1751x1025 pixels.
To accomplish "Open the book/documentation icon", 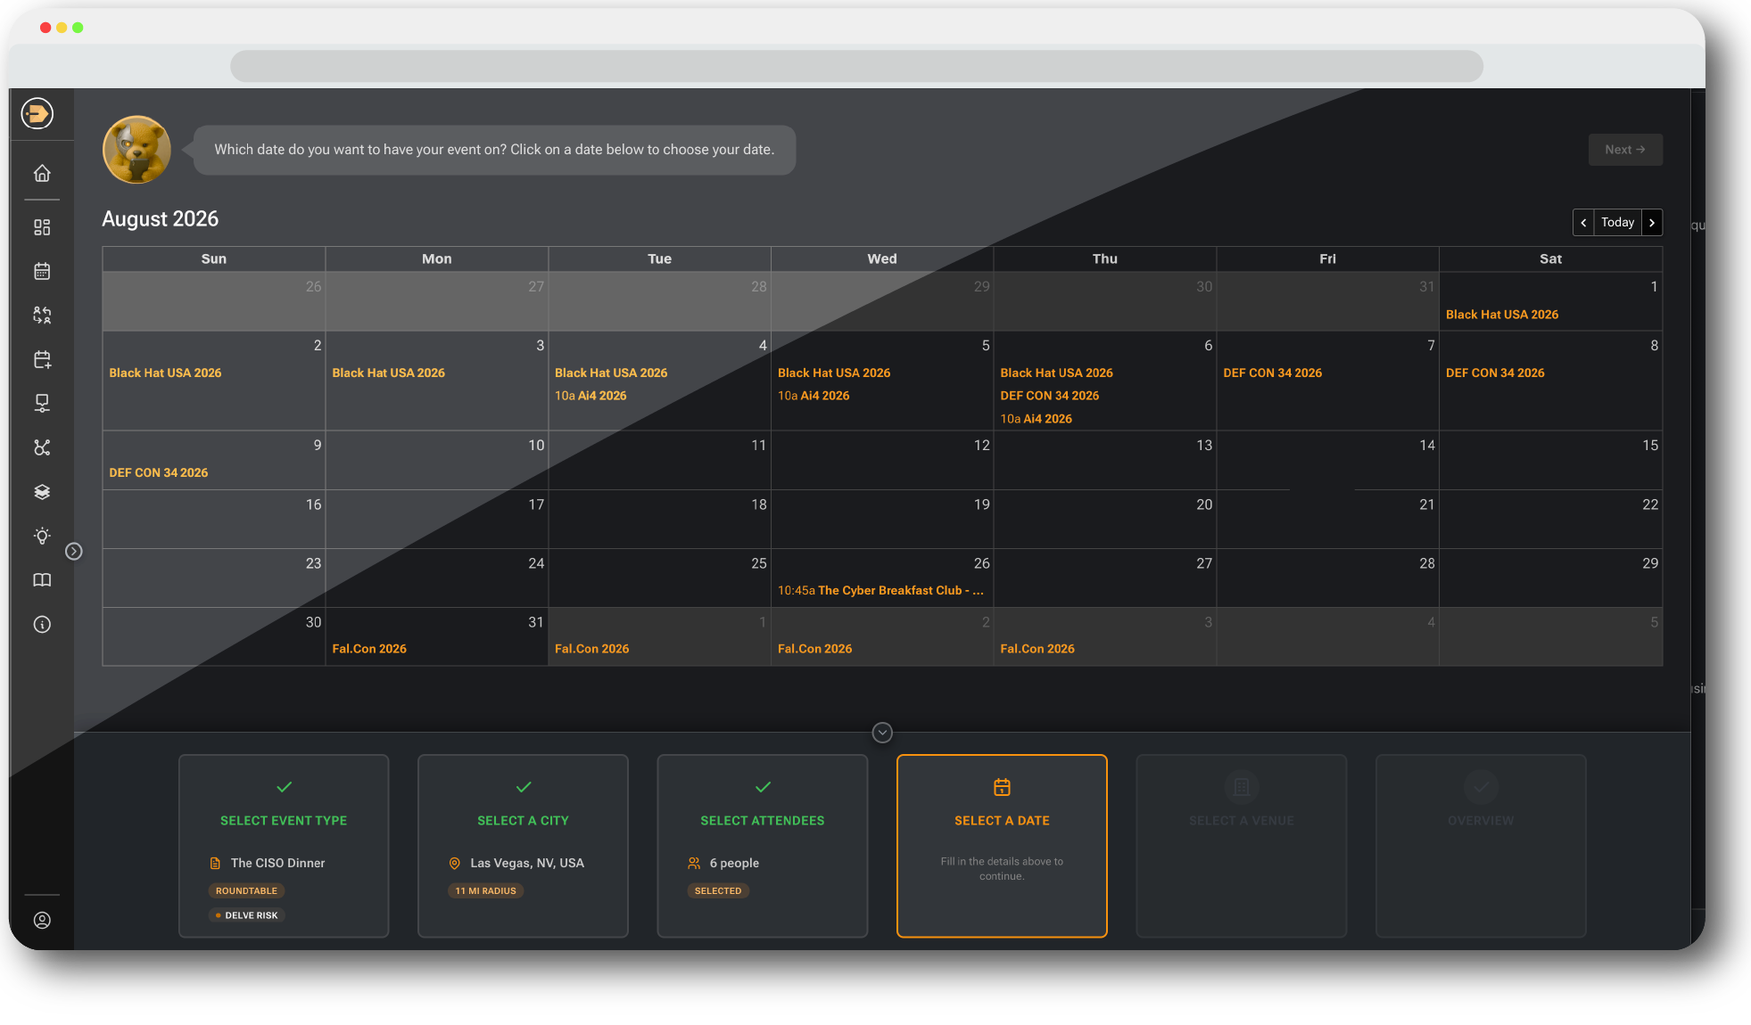I will [41, 579].
